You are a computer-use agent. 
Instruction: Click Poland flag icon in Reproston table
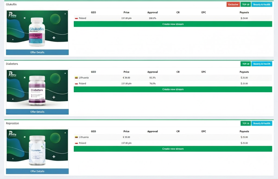(76, 143)
